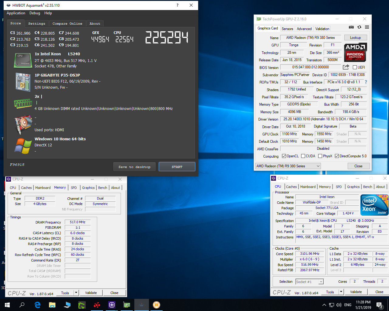Screen dimensions: 389x311
Task: Switch to the Compare Online tab in Aquamark
Action: point(67,23)
